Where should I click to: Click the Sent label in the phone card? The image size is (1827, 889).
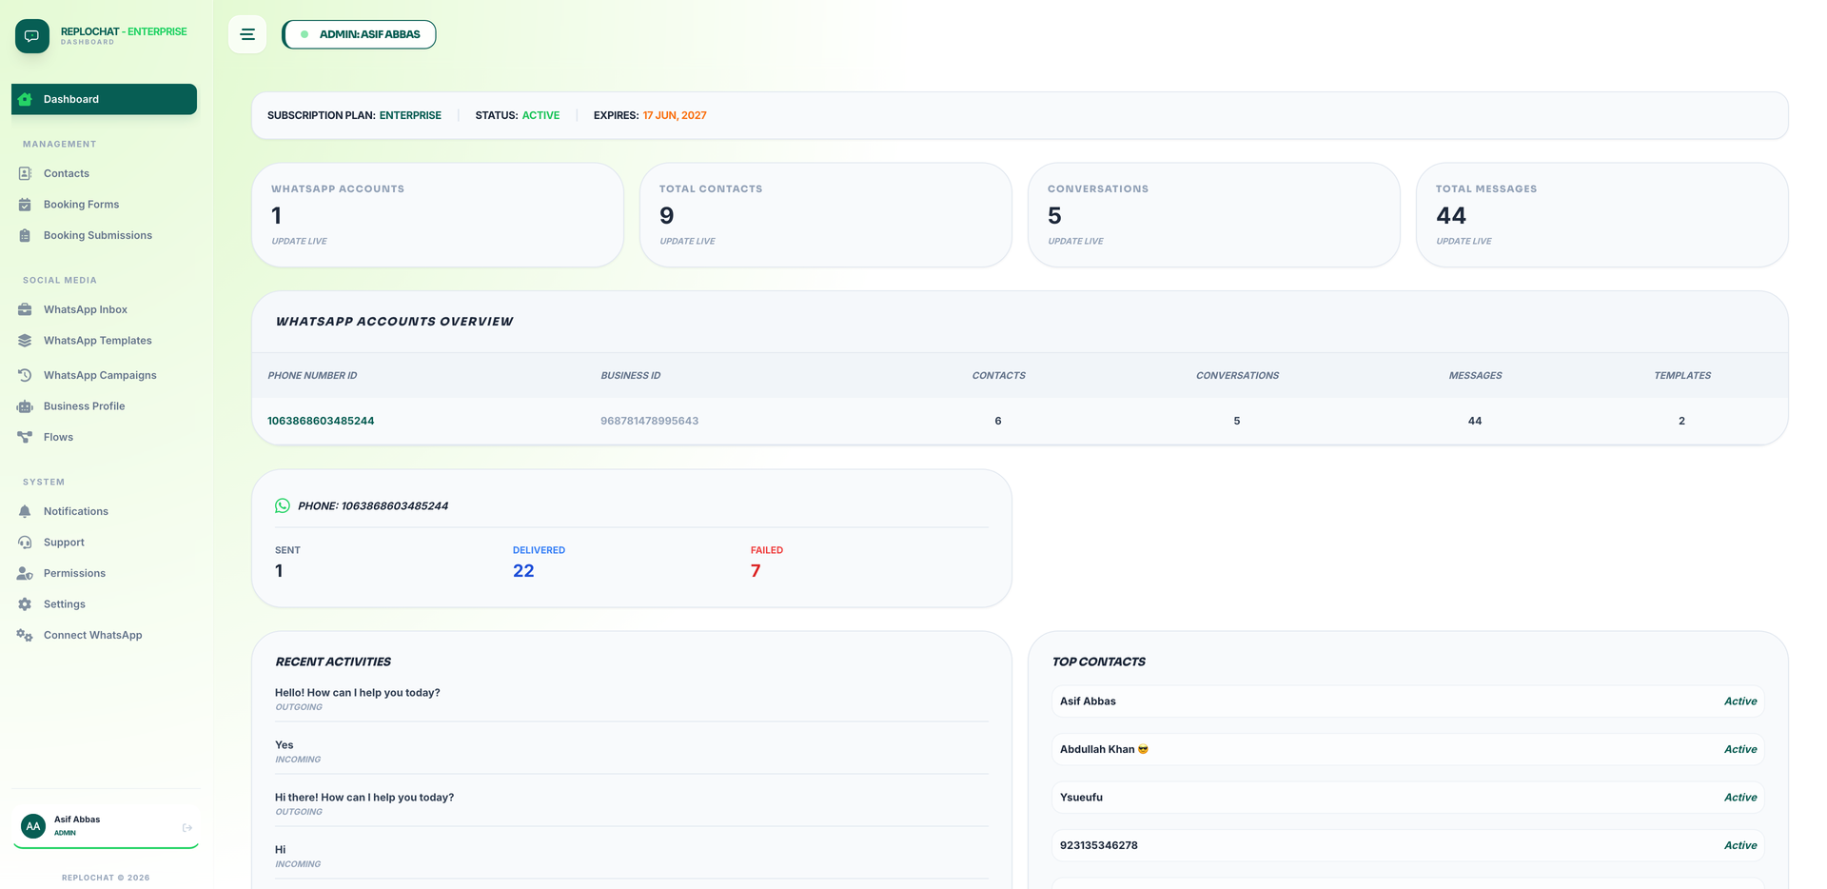(x=287, y=550)
